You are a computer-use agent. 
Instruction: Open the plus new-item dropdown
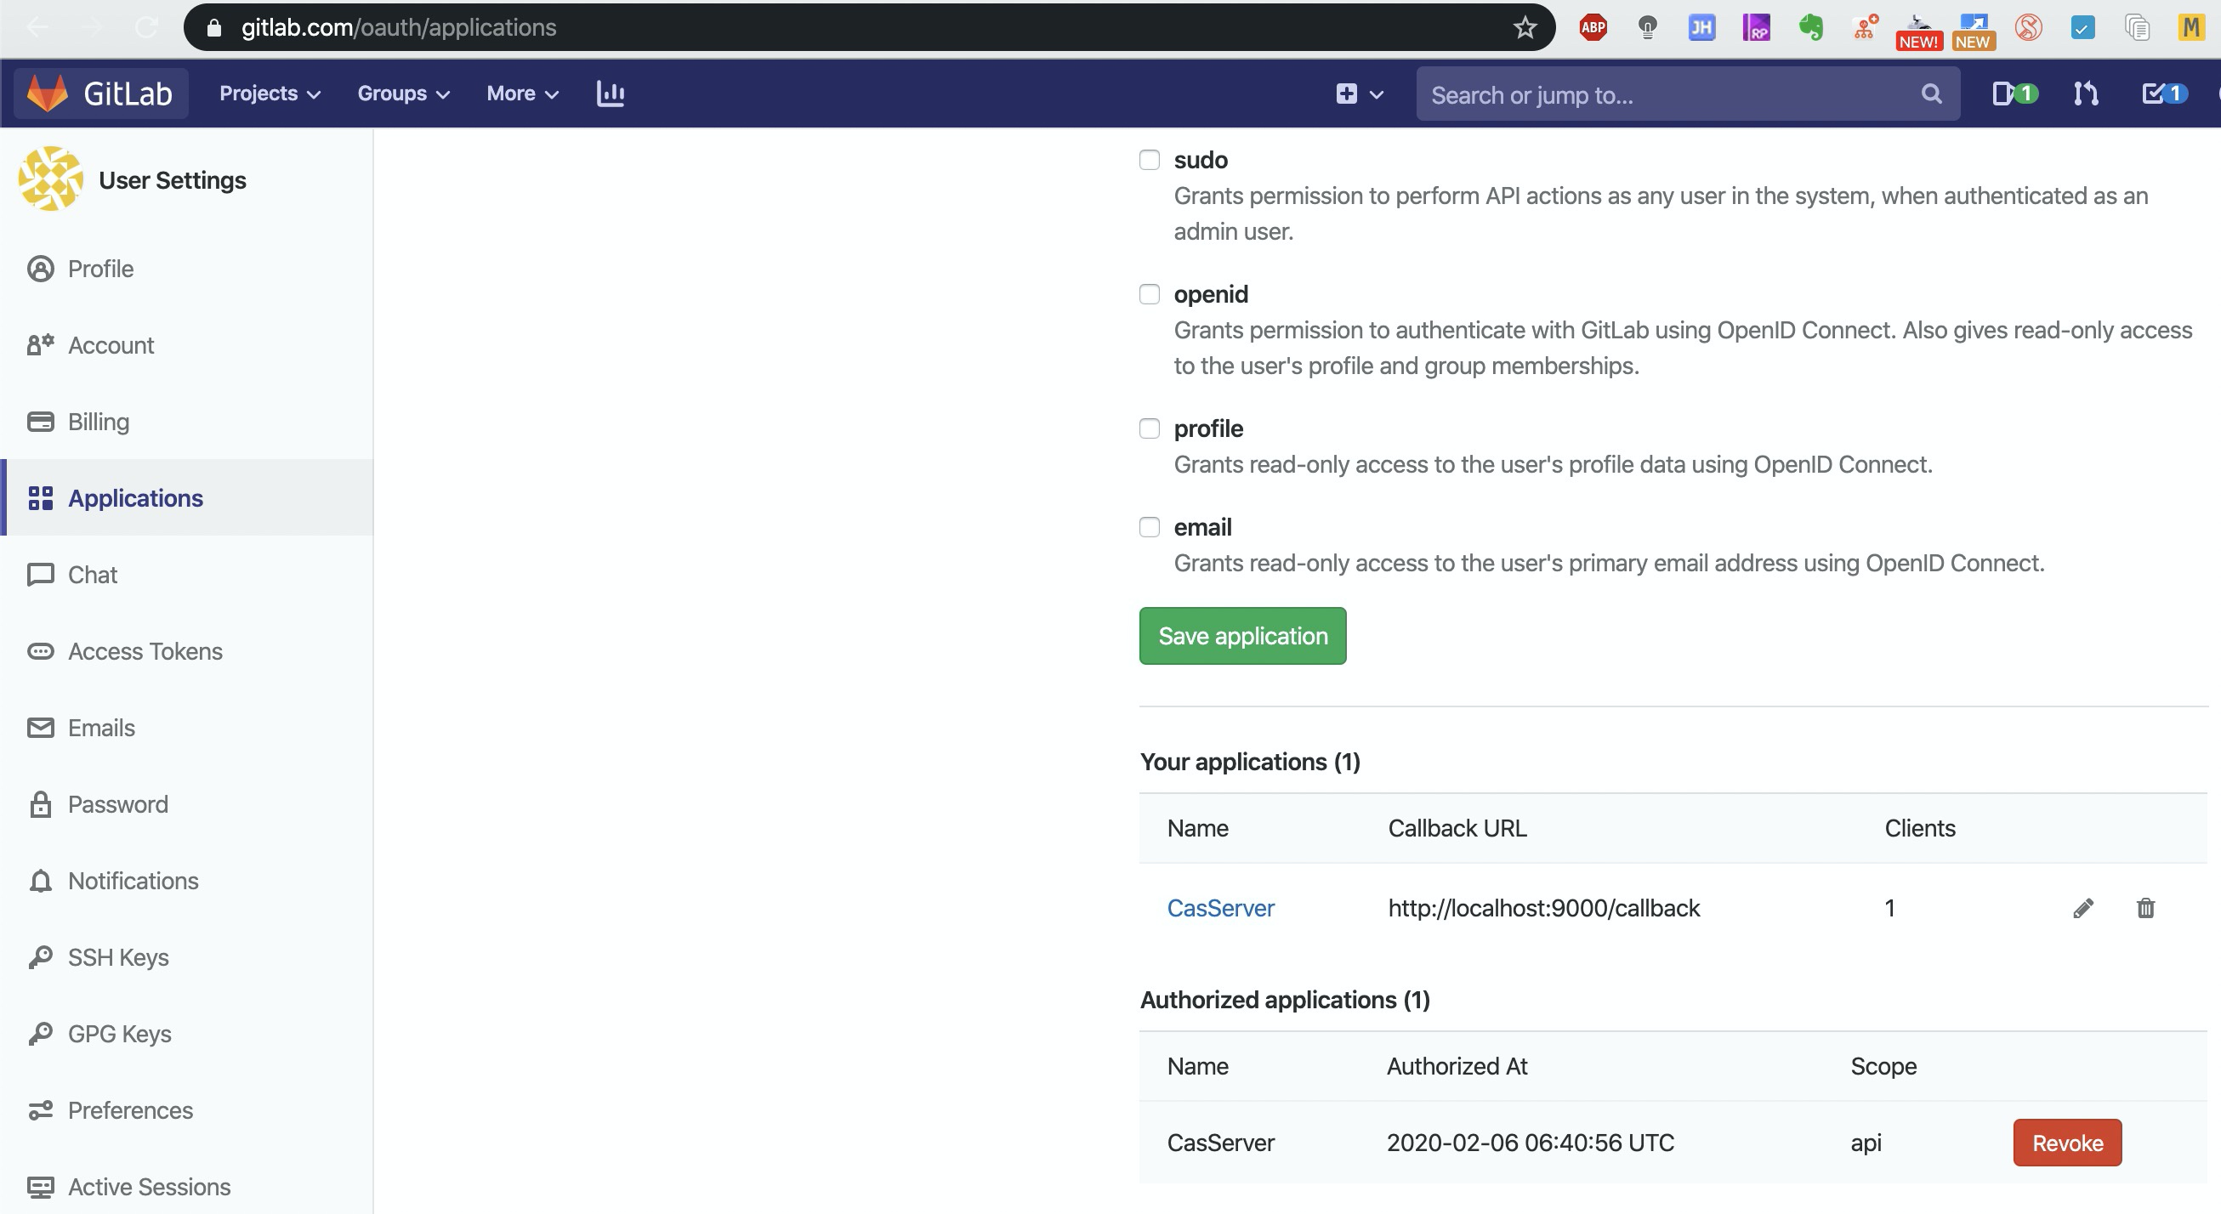(x=1359, y=94)
